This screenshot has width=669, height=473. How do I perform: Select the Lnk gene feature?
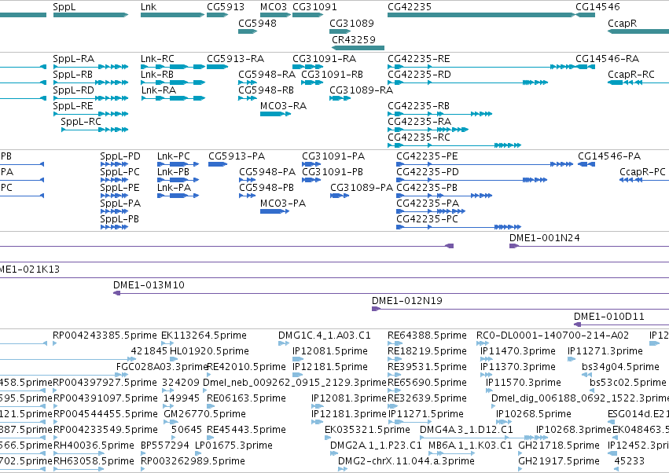172,15
